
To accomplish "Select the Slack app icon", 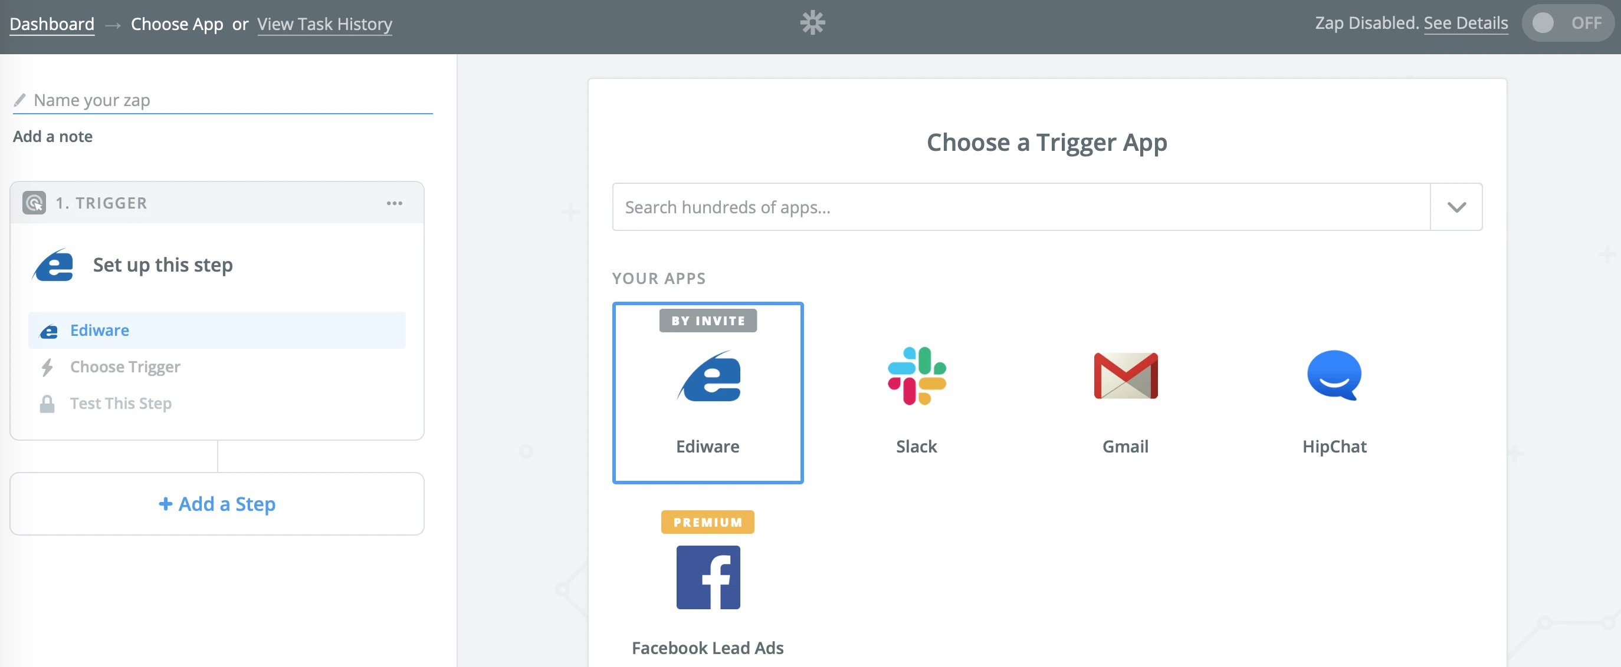I will (916, 376).
